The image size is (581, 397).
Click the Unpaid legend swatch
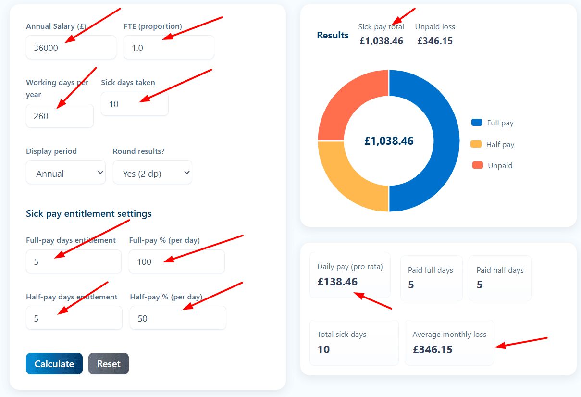[x=476, y=165]
